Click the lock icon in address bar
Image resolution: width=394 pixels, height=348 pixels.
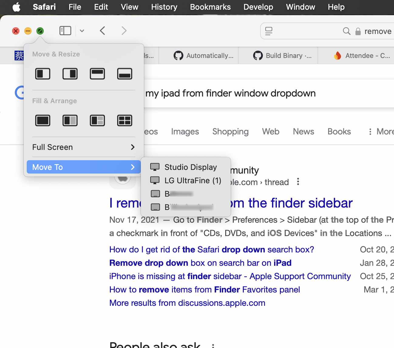[x=358, y=31]
